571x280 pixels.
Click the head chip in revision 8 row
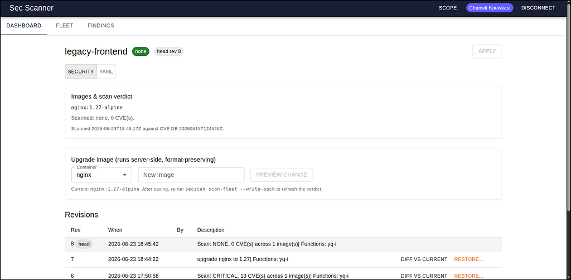84,244
